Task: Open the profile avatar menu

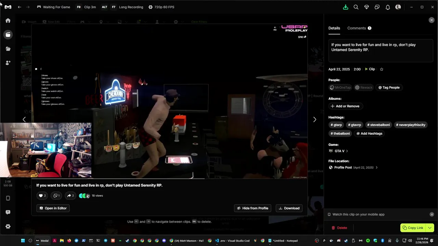Action: pyautogui.click(x=398, y=7)
